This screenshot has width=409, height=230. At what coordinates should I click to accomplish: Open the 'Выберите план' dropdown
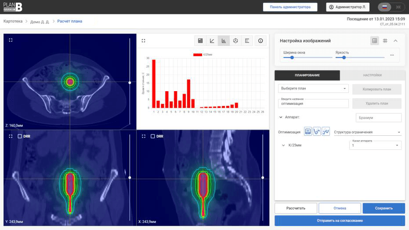coord(313,88)
